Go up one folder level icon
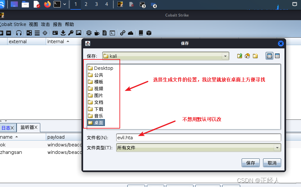 [240, 56]
